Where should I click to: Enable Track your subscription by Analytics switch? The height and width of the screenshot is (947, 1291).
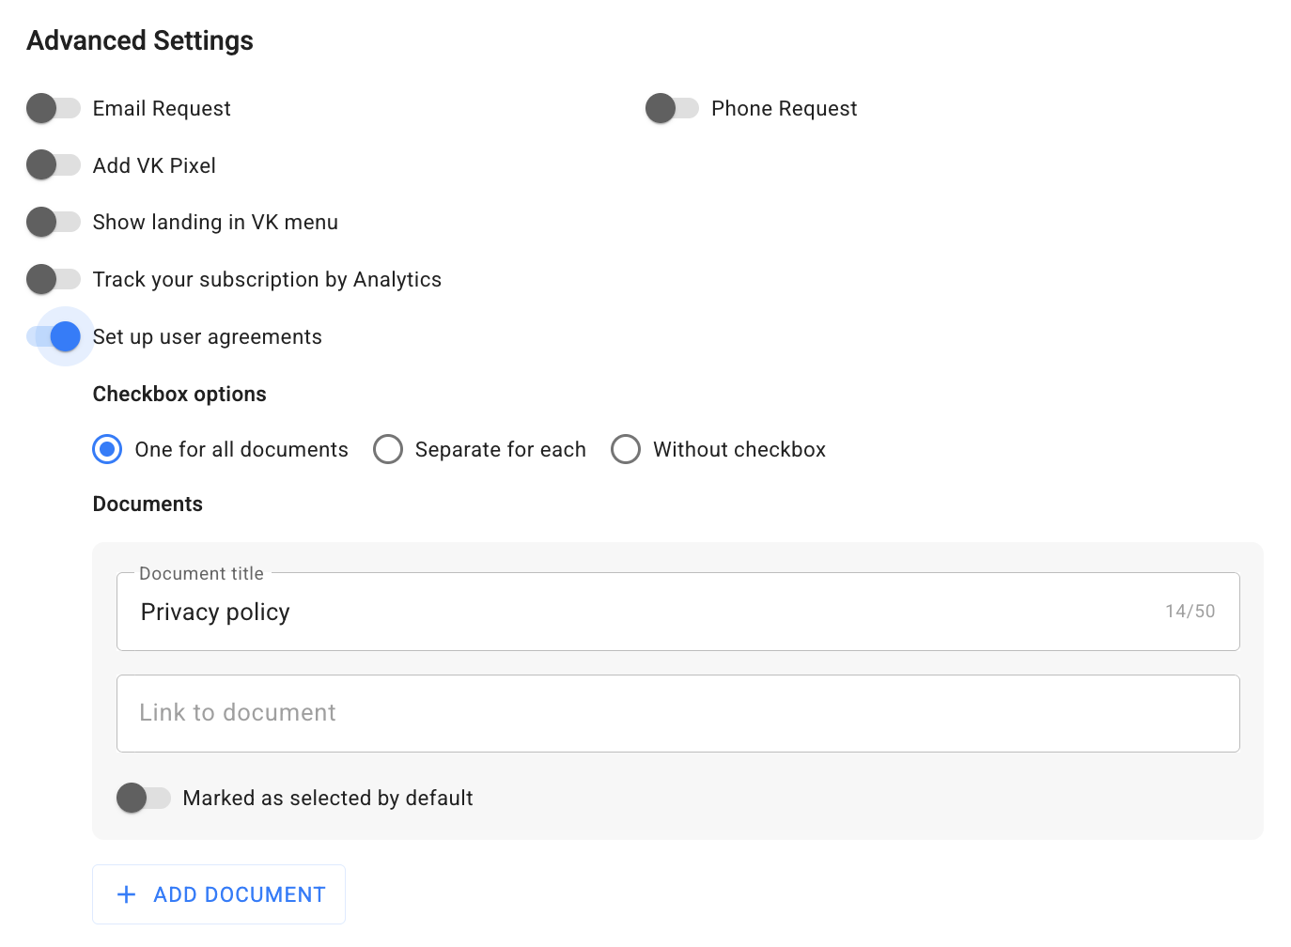point(53,279)
